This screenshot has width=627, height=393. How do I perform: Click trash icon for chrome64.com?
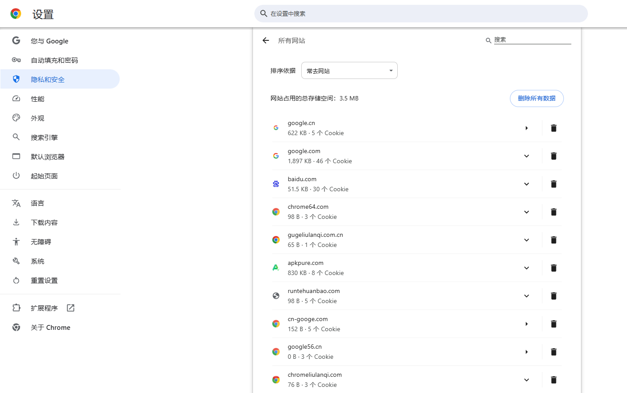pyautogui.click(x=553, y=212)
